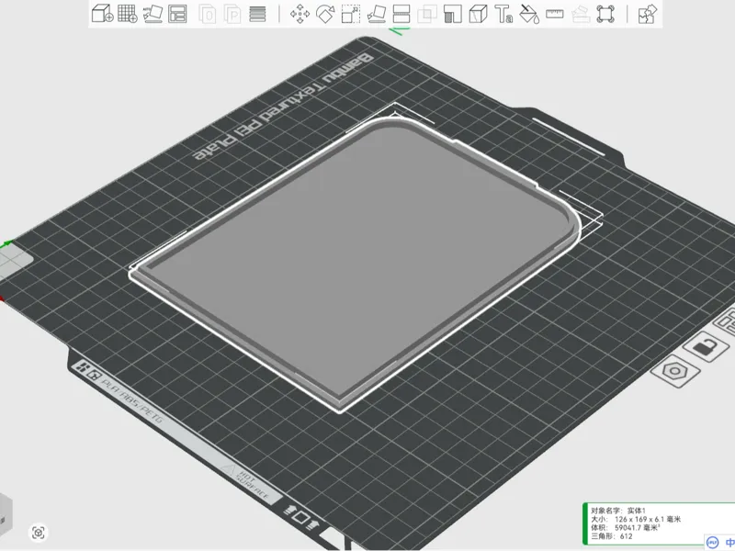Screen dimensions: 735x551
Task: Click the Split to Objects icon
Action: click(208, 14)
